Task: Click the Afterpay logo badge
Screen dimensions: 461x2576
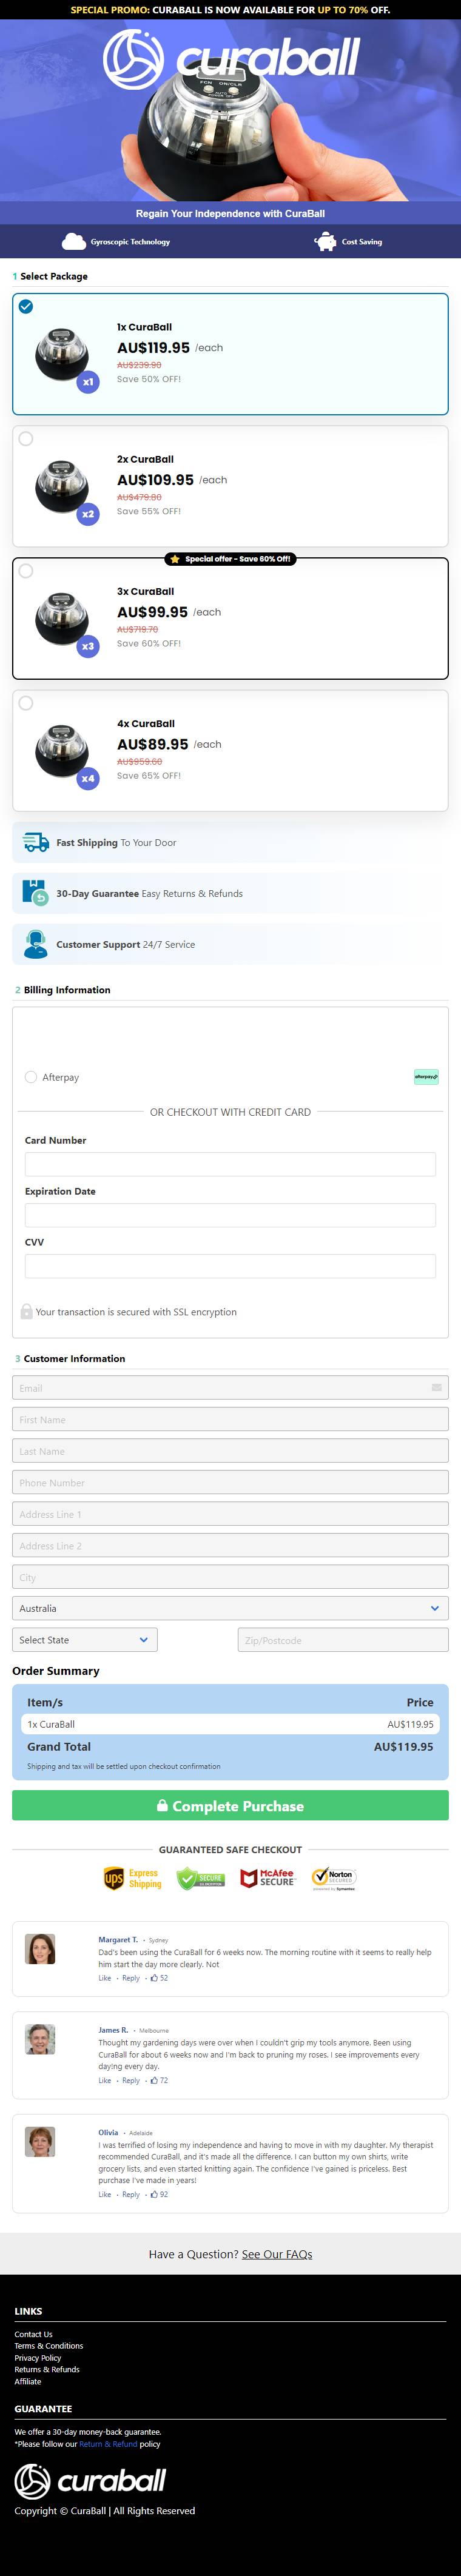Action: 426,1077
